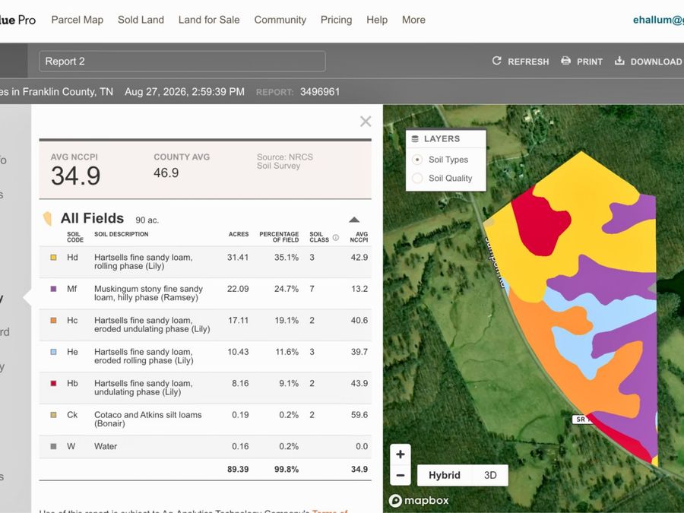Open the Land for Sale menu
Viewport: 684px width, 513px height.
point(209,20)
